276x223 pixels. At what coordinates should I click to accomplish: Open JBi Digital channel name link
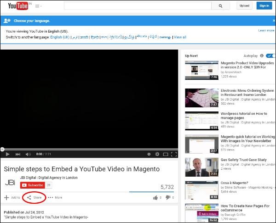49,178
